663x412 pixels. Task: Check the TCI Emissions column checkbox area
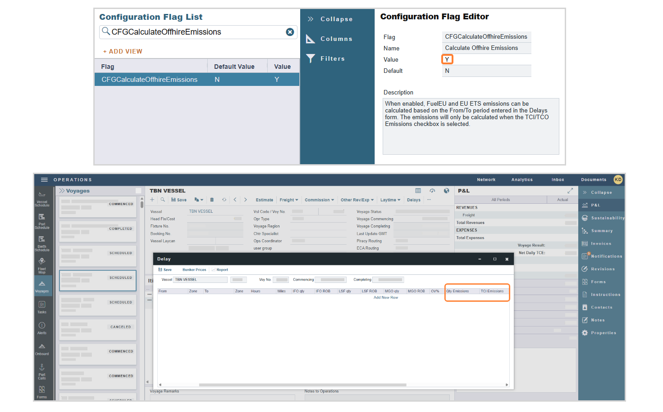click(x=493, y=291)
